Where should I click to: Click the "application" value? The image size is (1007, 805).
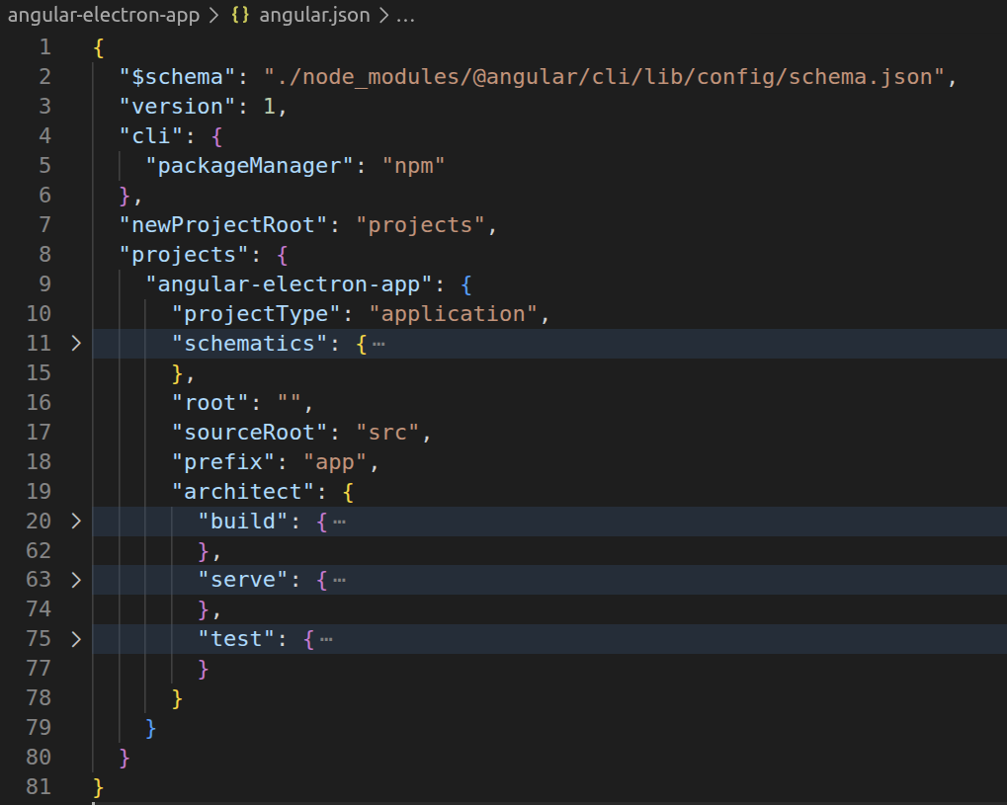point(453,314)
